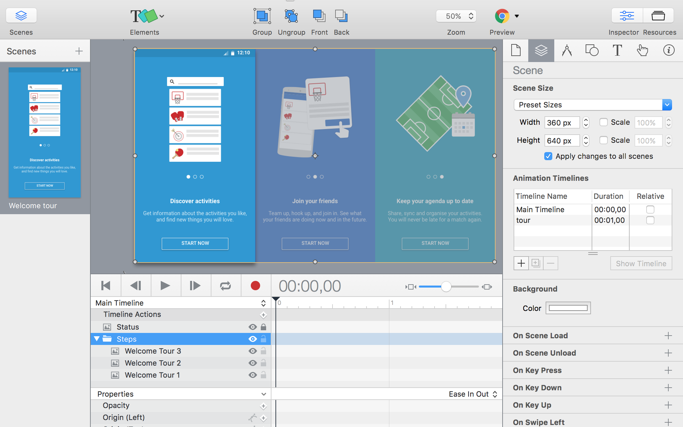This screenshot has width=683, height=427.
Task: Switch to the Document inspector tab
Action: pos(516,51)
